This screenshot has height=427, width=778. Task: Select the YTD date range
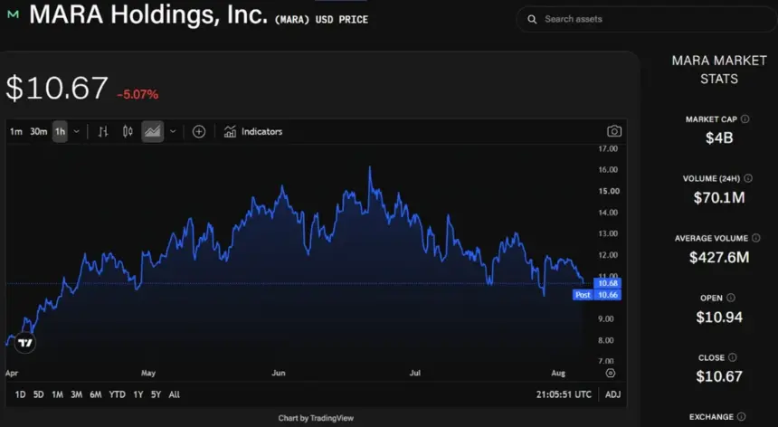coord(117,394)
